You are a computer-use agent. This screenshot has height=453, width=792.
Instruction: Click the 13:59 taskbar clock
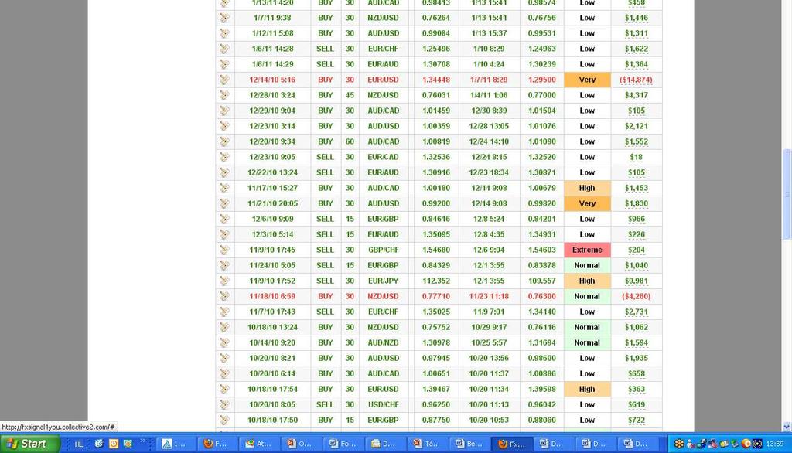click(x=775, y=444)
